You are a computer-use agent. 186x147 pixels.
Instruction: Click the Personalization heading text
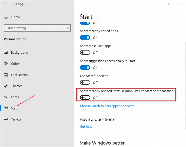(15, 39)
